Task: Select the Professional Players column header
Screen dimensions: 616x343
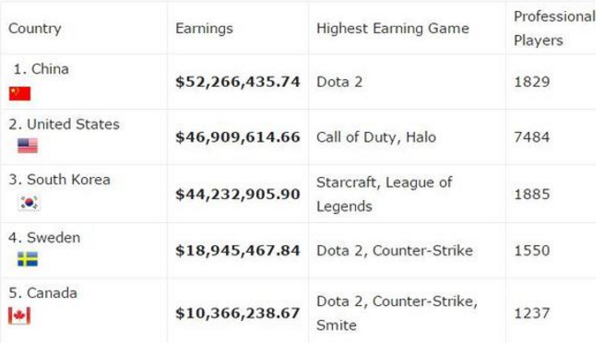Action: (554, 29)
